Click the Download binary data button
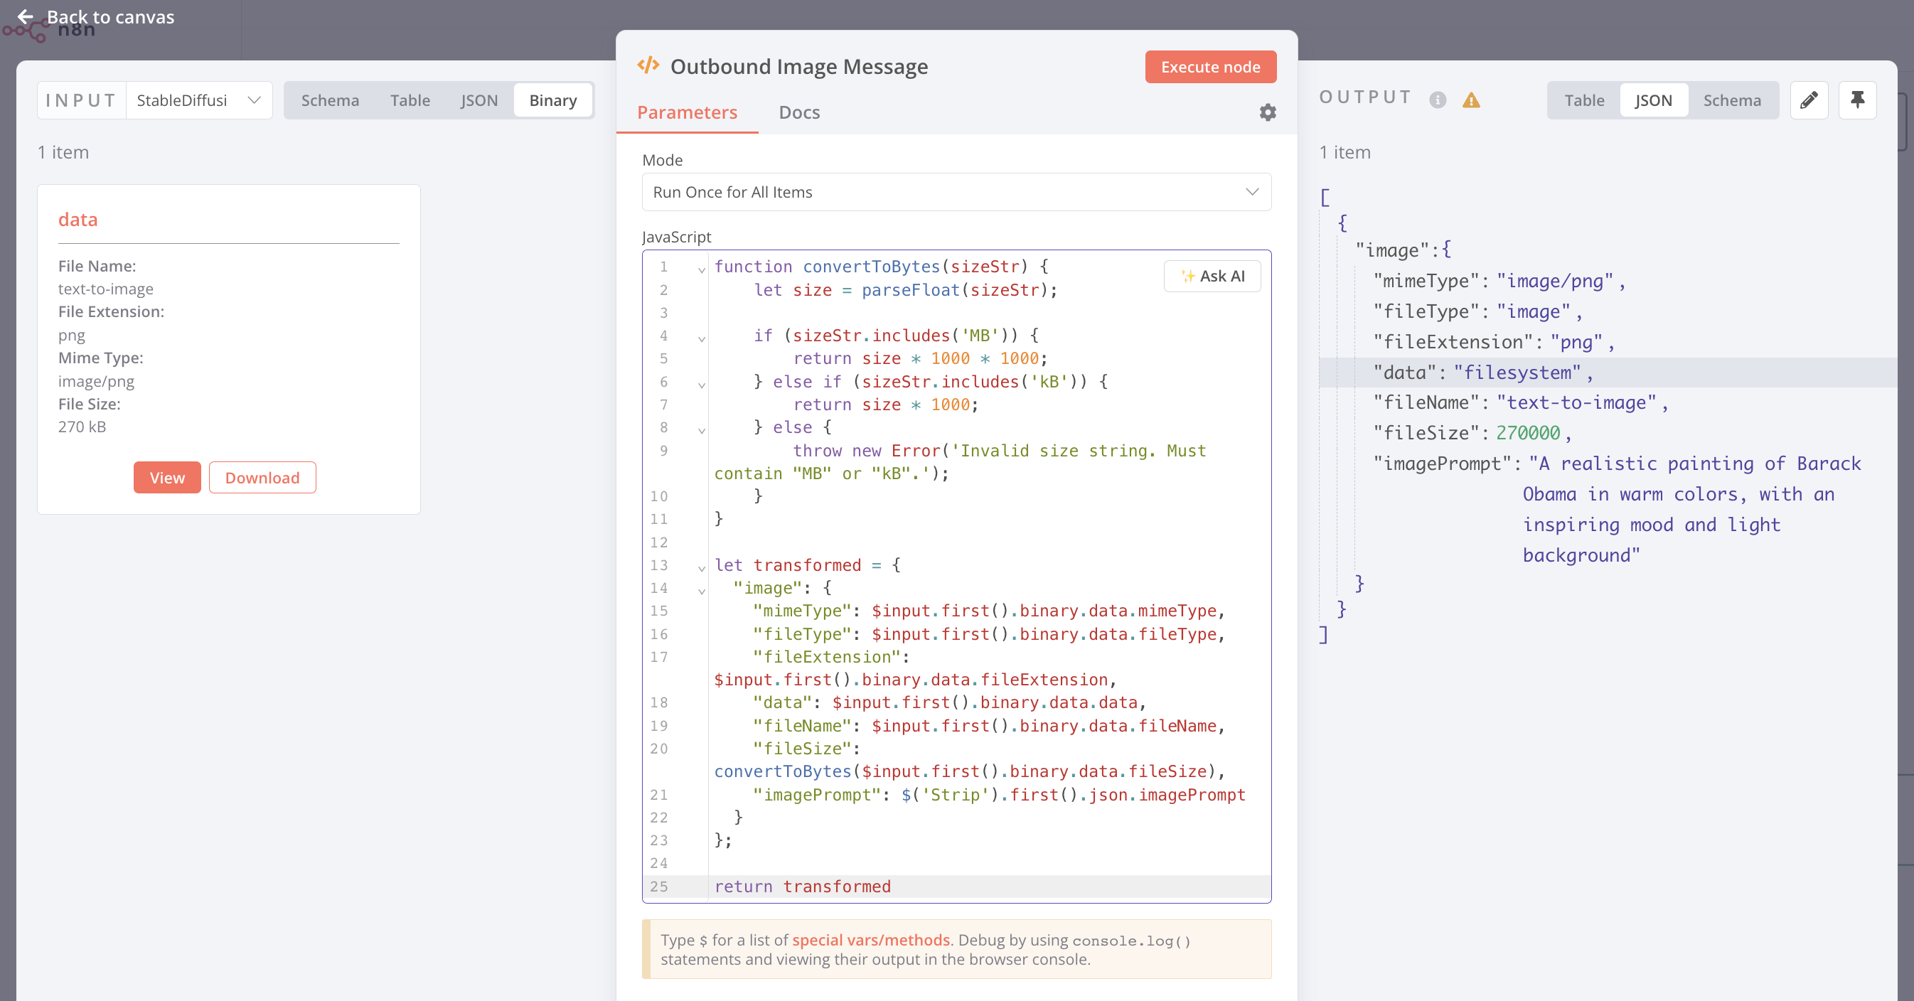1914x1001 pixels. click(x=262, y=478)
